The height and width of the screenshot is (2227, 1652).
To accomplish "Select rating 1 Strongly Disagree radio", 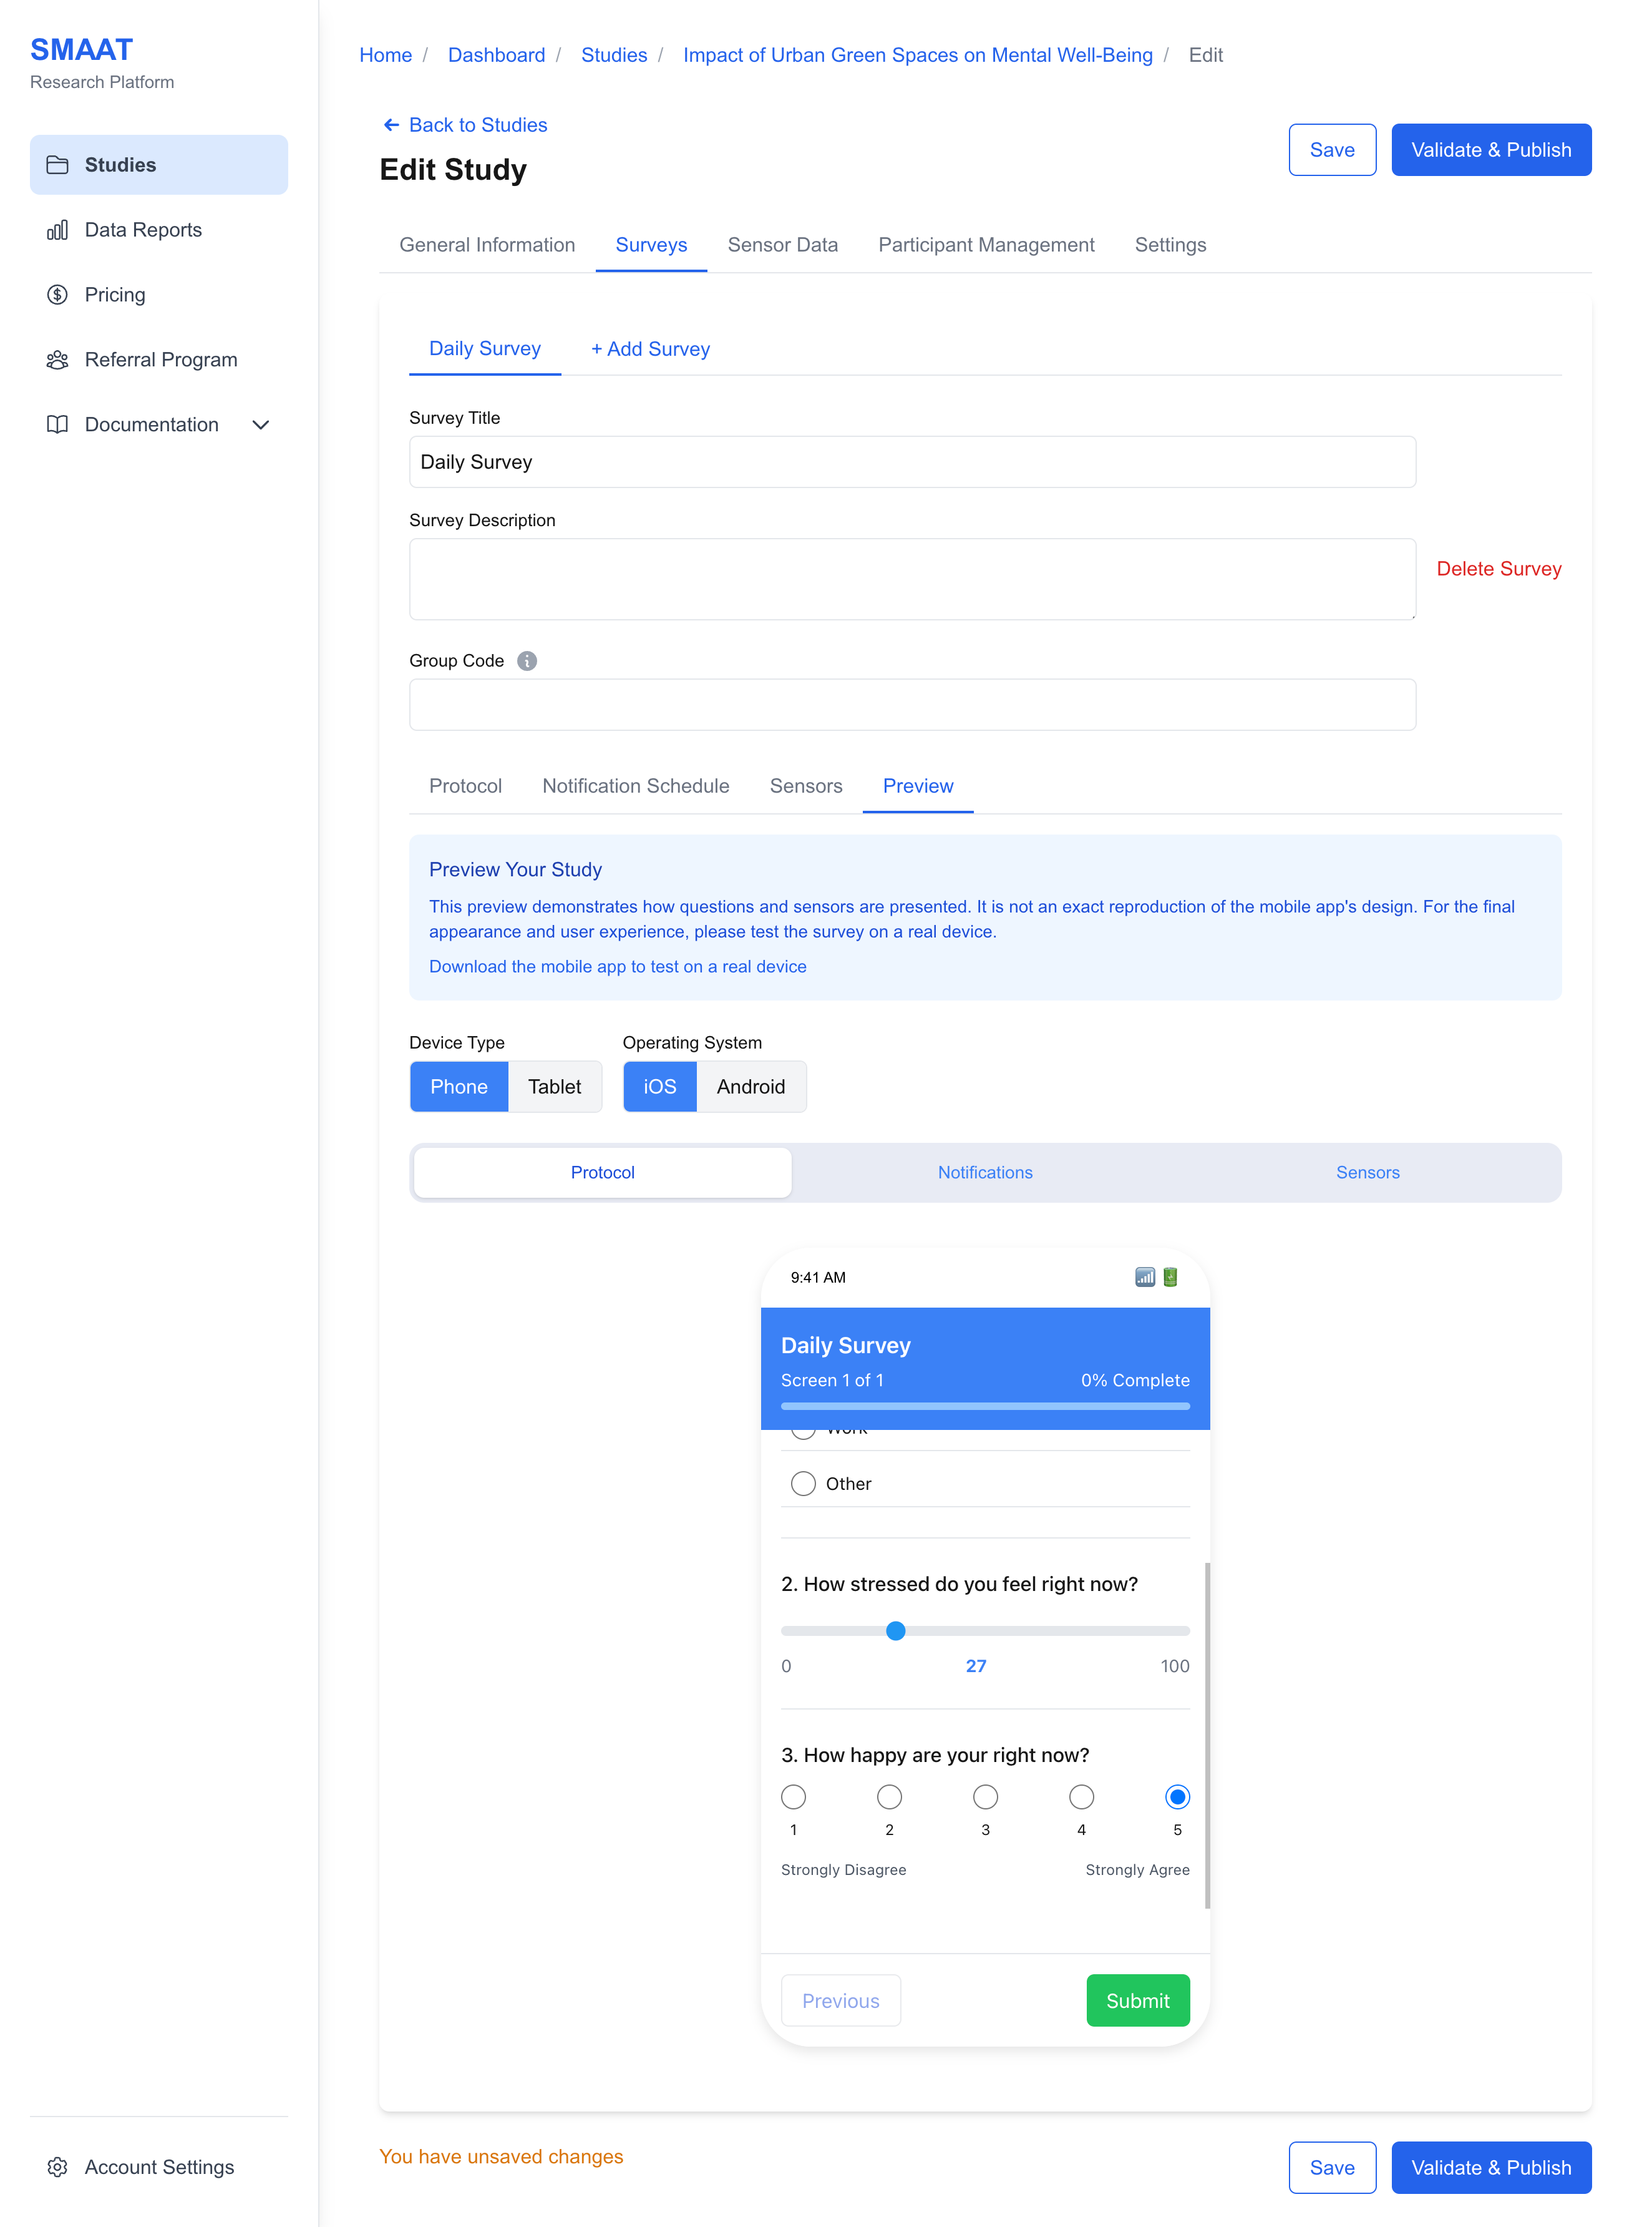I will 793,1798.
